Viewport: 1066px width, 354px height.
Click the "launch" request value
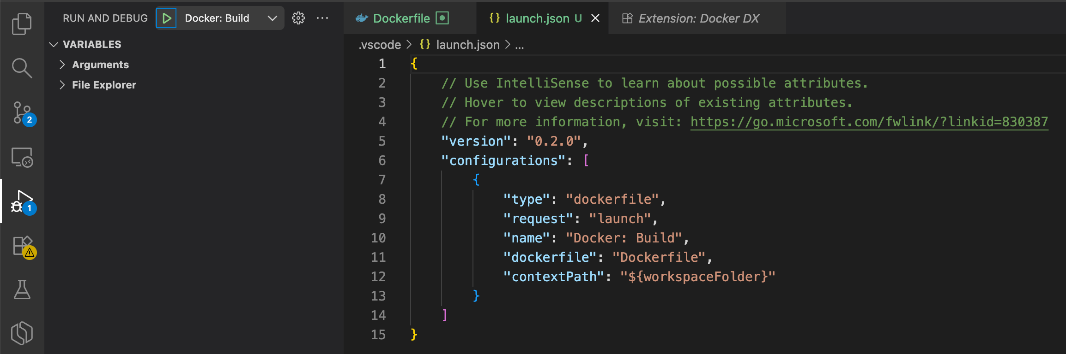(620, 218)
